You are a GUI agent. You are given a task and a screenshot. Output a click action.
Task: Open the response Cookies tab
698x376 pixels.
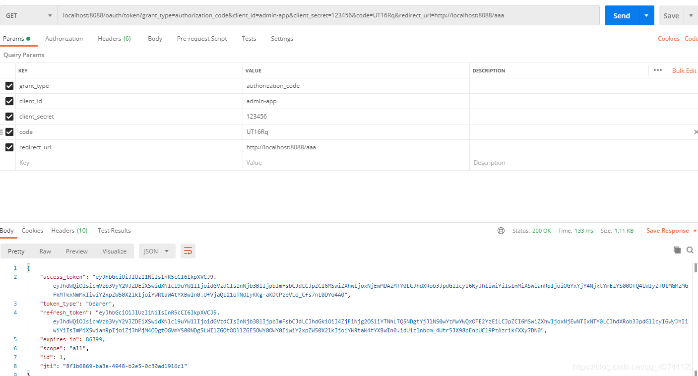tap(32, 231)
